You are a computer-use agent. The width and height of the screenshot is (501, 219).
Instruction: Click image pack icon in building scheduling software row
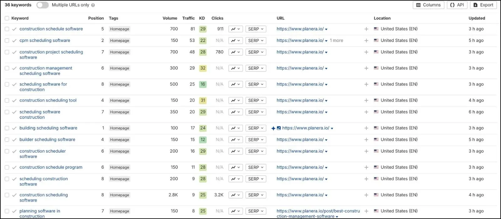click(279, 128)
